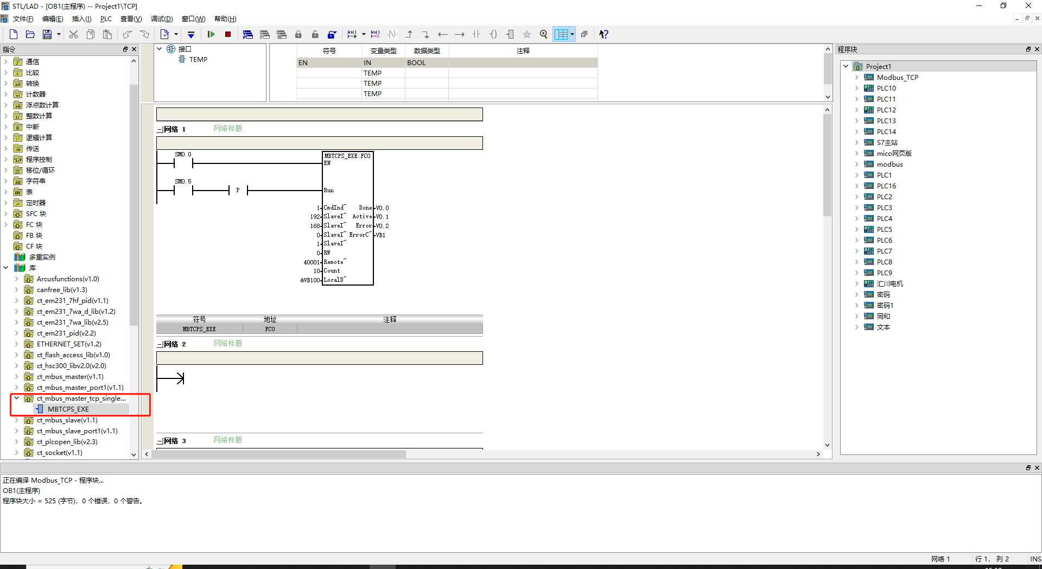Image resolution: width=1042 pixels, height=569 pixels.
Task: Collapse the Project1 root node
Action: click(x=846, y=66)
